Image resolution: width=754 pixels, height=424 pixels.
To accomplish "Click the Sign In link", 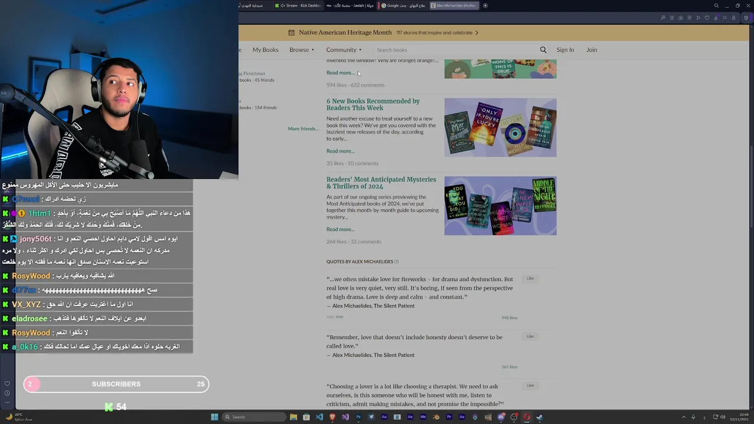I will [x=565, y=50].
